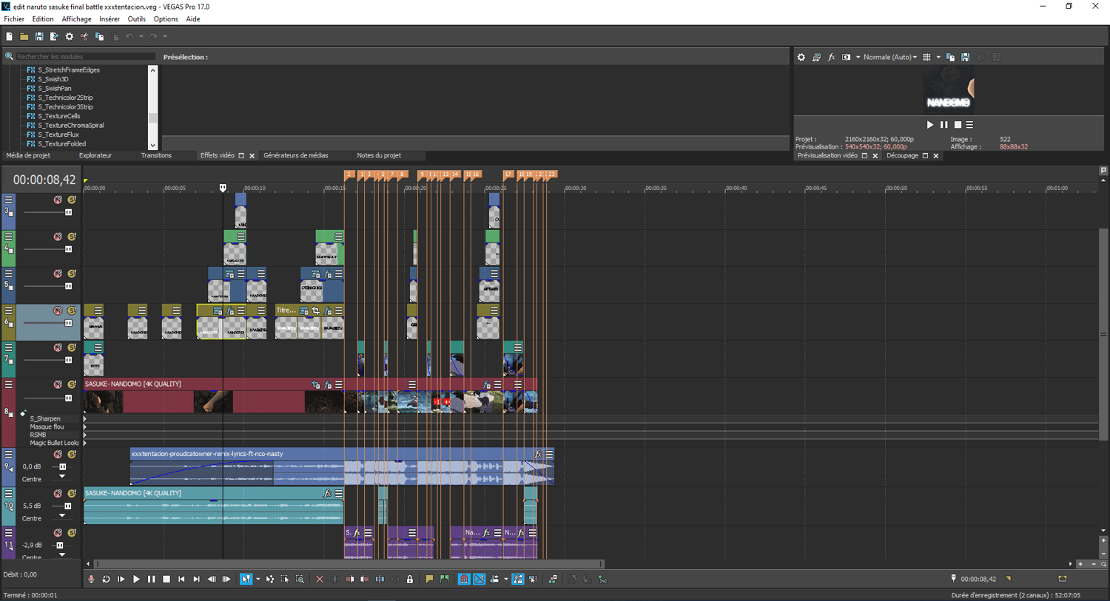
Task: Solo track 4 in track header
Action: tap(72, 237)
